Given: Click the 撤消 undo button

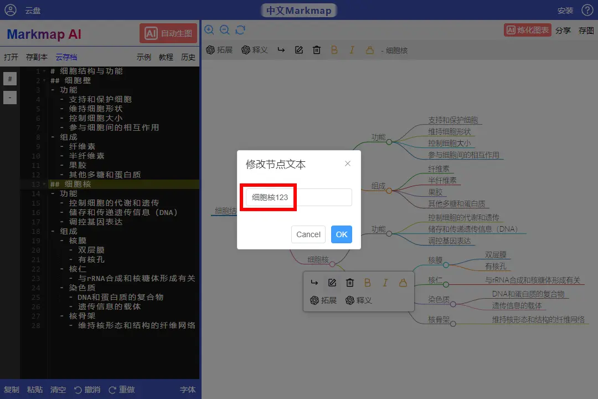Looking at the screenshot, I should (87, 390).
